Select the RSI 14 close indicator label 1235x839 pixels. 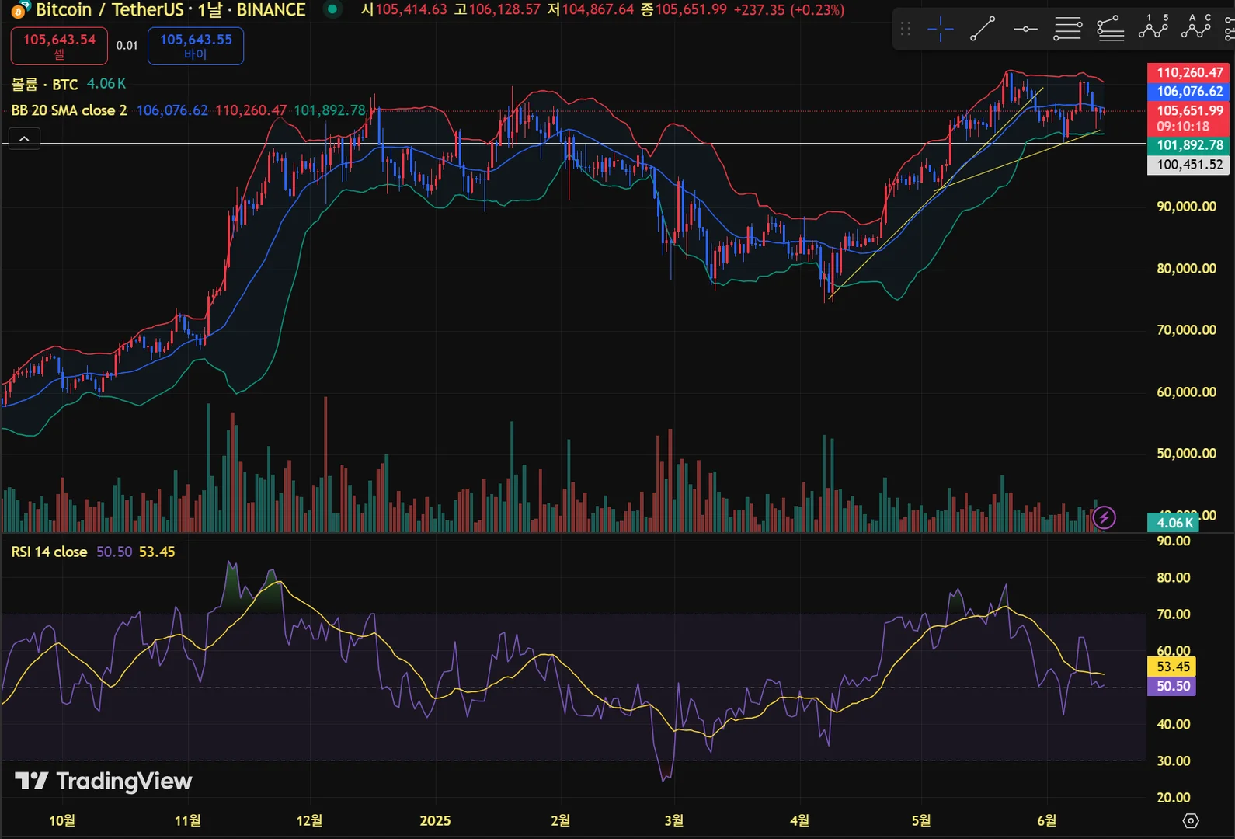(x=49, y=552)
